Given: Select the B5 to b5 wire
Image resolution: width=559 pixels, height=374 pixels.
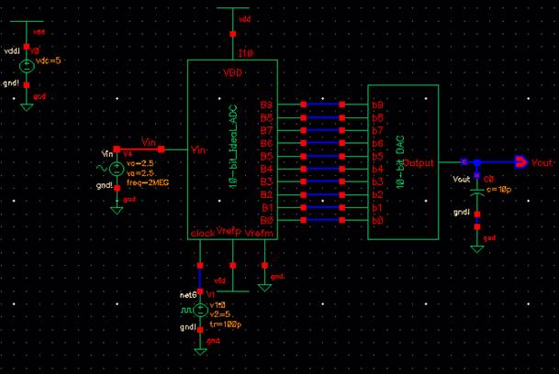Looking at the screenshot, I should tap(322, 156).
